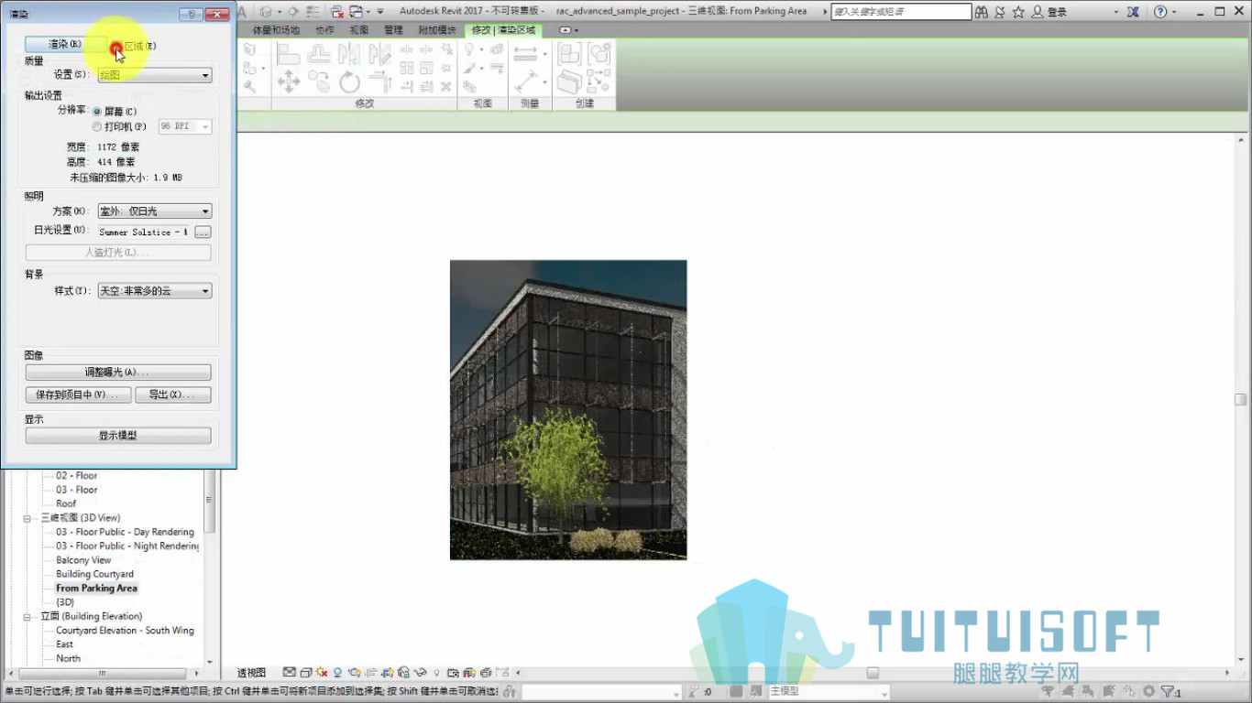The width and height of the screenshot is (1252, 703).
Task: Open the 管理 ribbon tab
Action: point(393,30)
